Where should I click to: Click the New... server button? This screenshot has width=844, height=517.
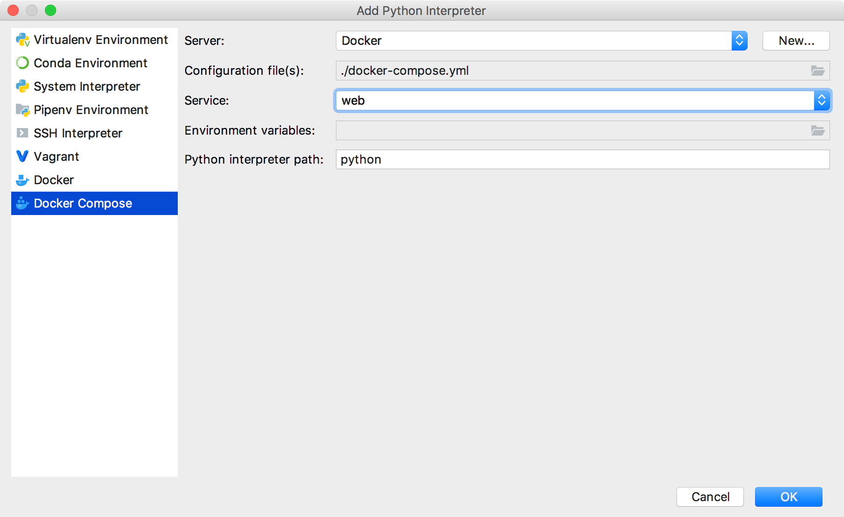coord(796,41)
